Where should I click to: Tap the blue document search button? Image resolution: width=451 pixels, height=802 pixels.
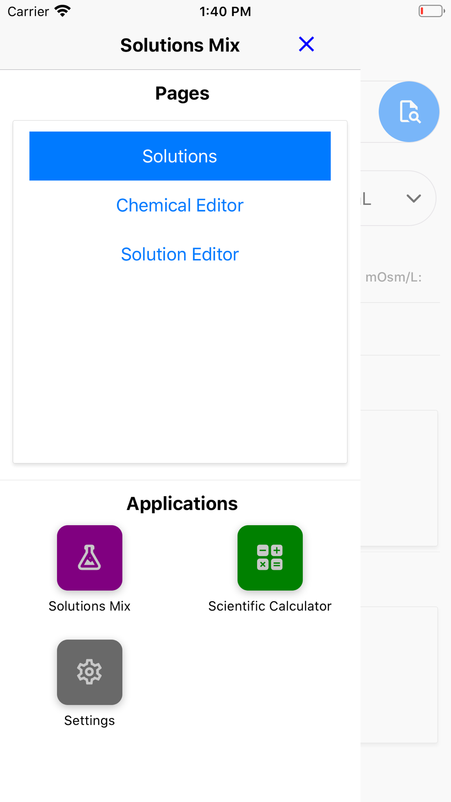click(409, 112)
